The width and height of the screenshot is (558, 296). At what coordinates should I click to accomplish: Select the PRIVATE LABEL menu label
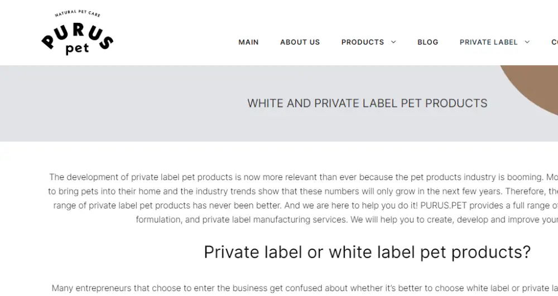point(489,42)
